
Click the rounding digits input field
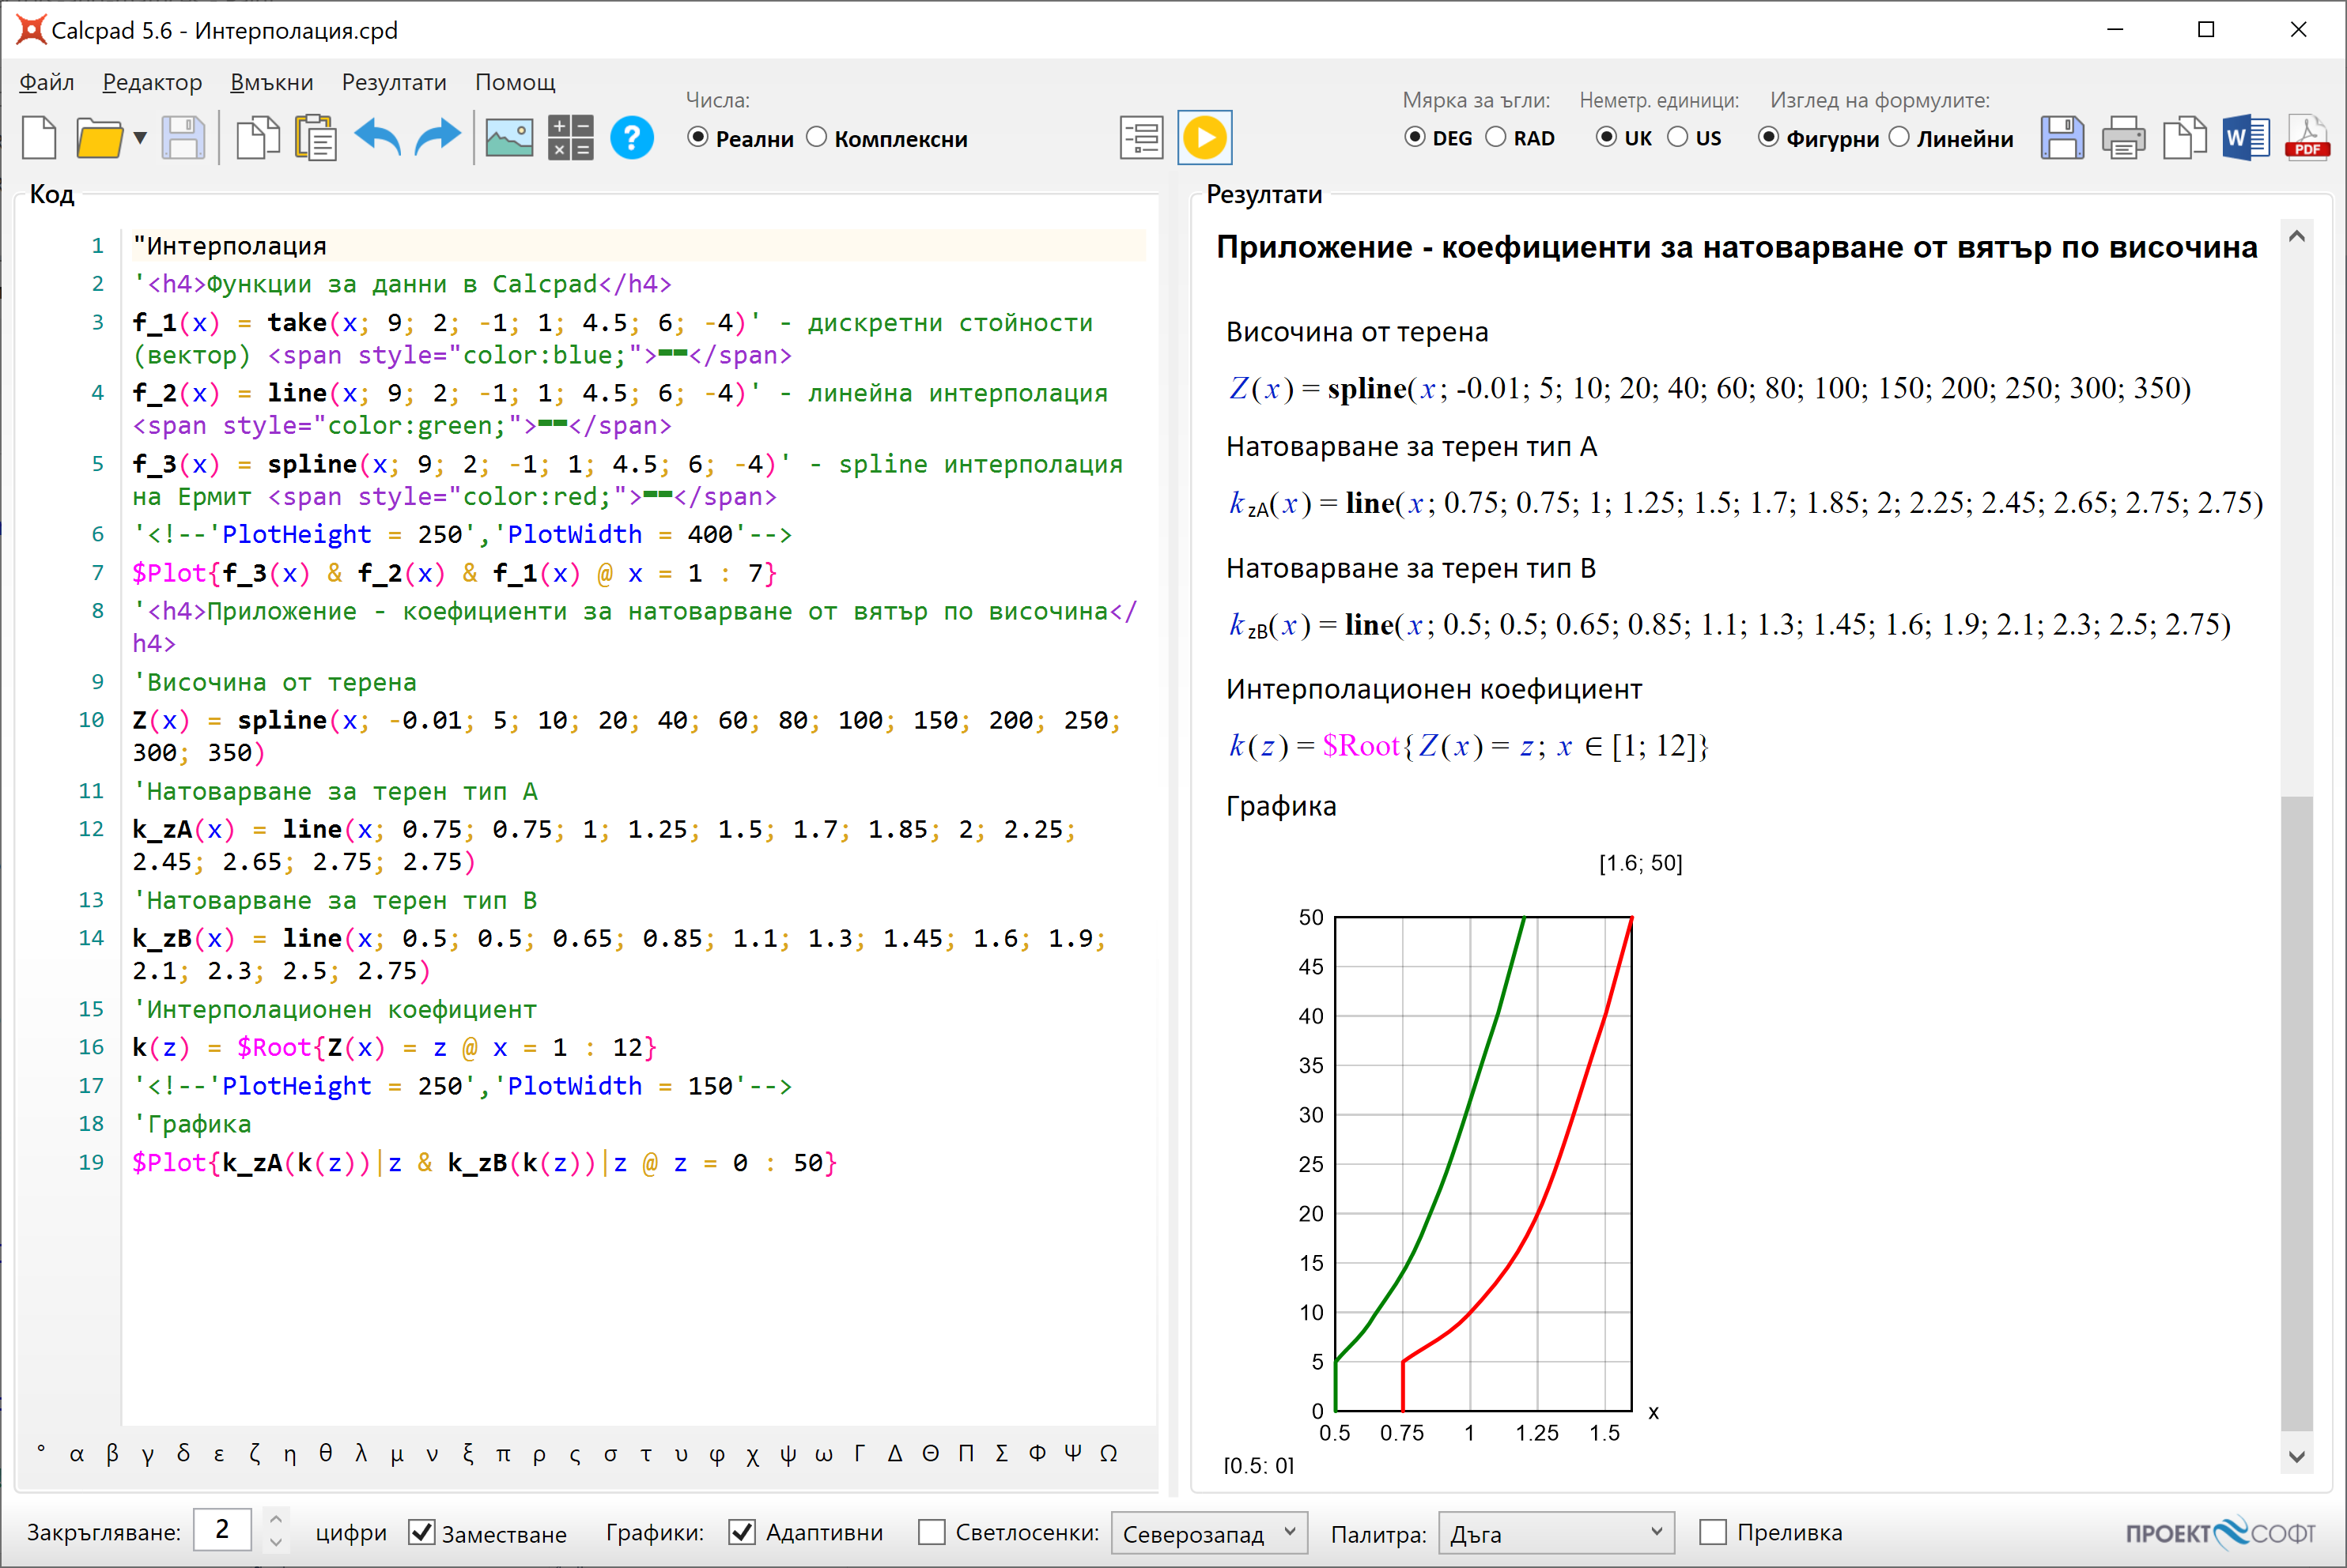[222, 1531]
